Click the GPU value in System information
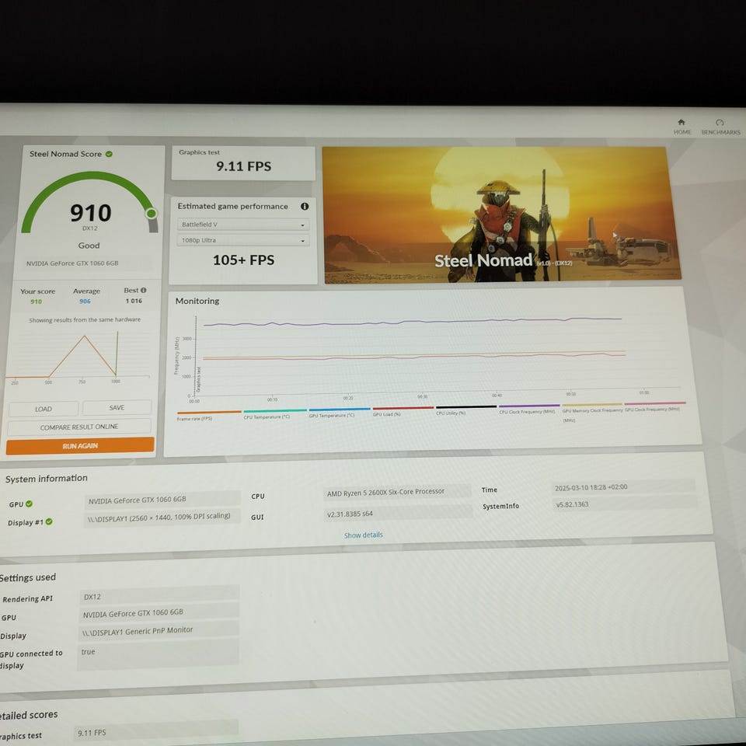Image resolution: width=746 pixels, height=746 pixels. 162,499
